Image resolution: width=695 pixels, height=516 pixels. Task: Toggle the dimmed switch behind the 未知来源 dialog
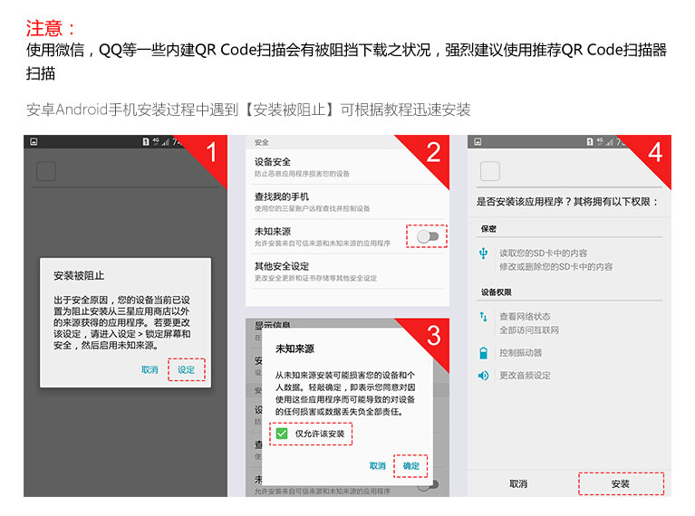(427, 484)
